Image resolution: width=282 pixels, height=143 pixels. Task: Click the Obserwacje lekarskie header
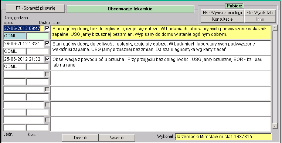[130, 9]
